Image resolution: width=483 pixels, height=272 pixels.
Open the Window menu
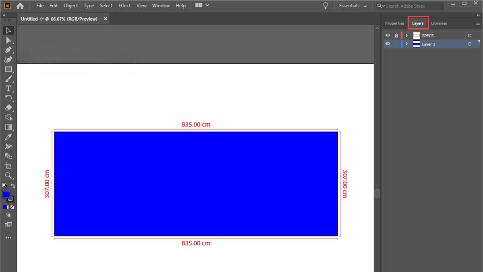coord(161,6)
